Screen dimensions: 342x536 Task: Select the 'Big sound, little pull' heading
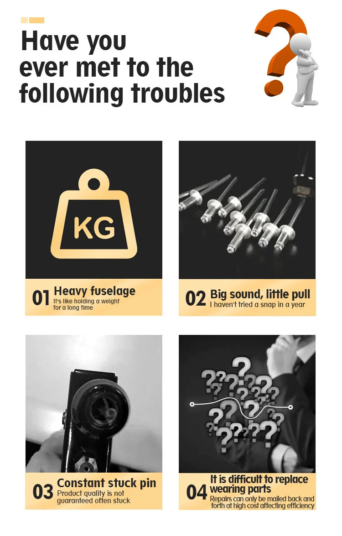point(260,294)
